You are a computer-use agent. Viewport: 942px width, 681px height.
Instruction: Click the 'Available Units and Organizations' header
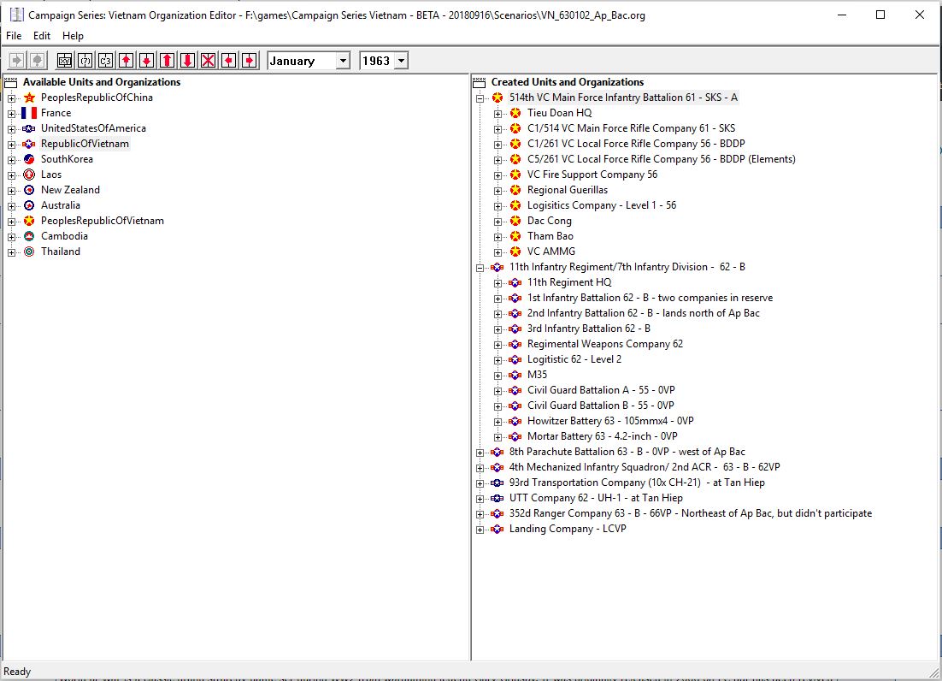pos(102,82)
